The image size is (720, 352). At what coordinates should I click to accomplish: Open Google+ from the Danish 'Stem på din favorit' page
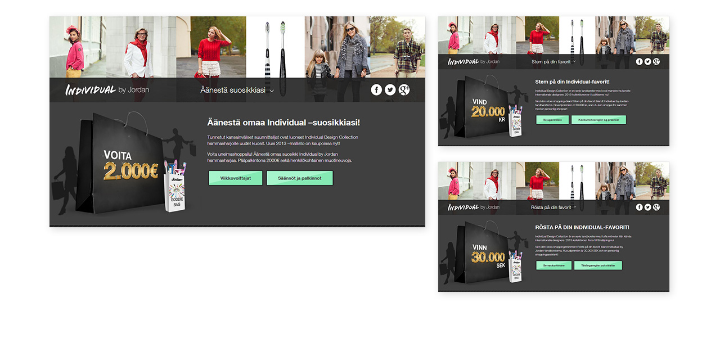(656, 61)
